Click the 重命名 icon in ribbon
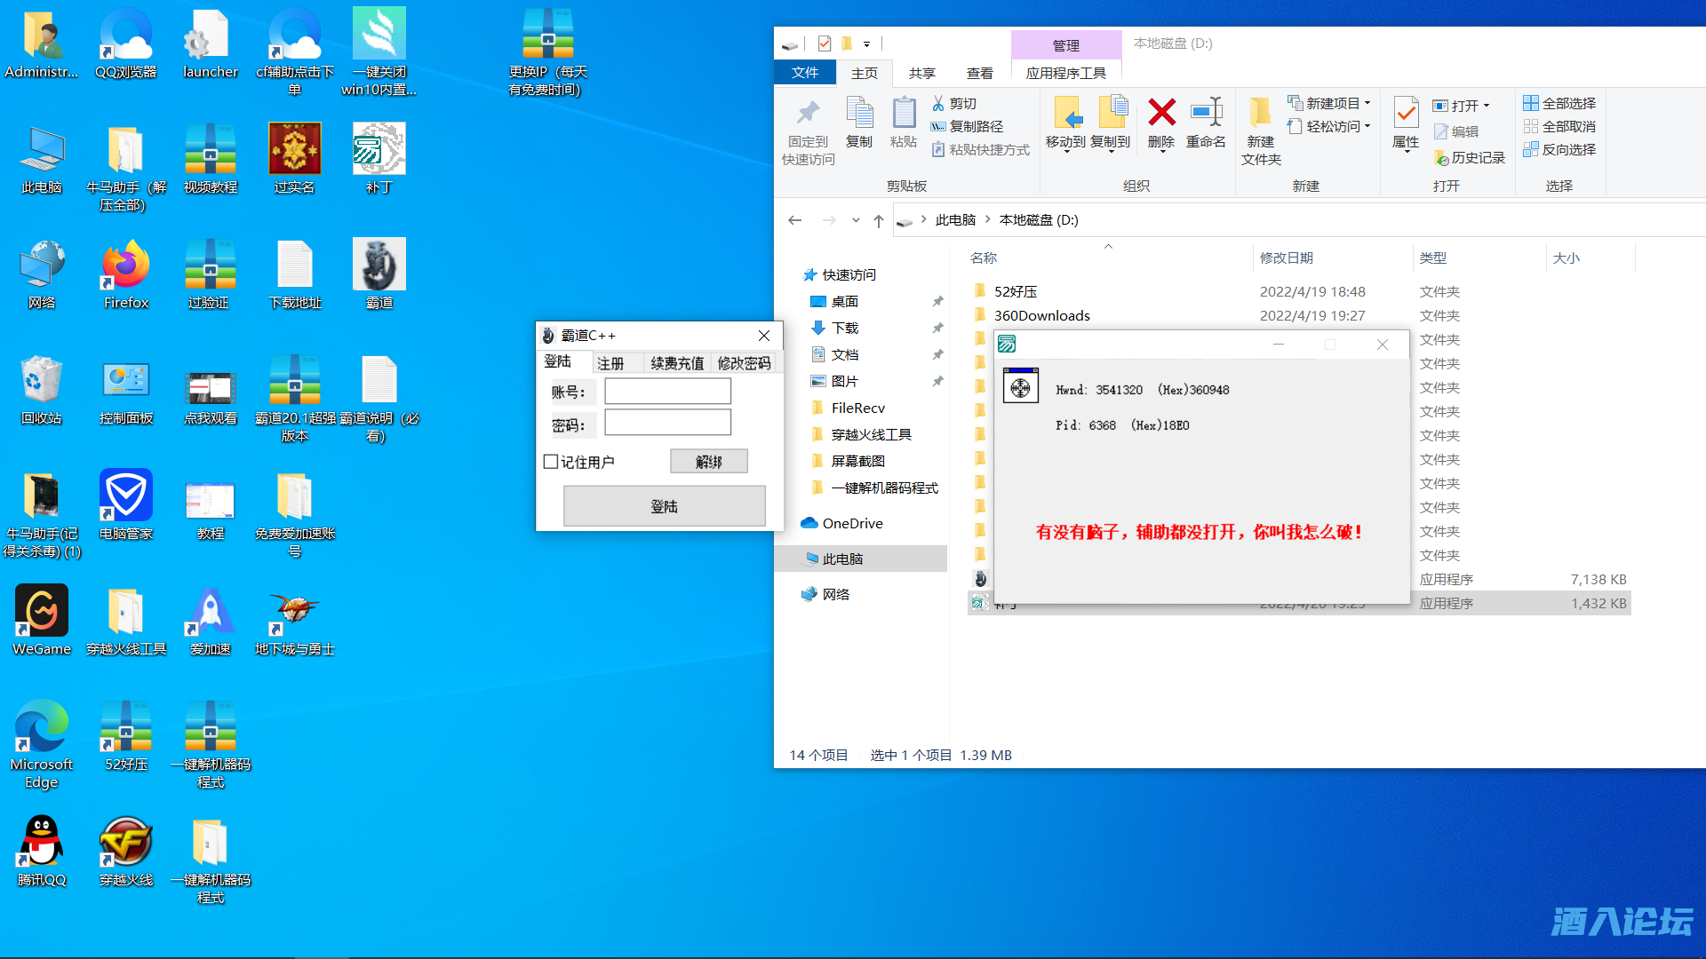Image resolution: width=1706 pixels, height=959 pixels. [x=1206, y=113]
